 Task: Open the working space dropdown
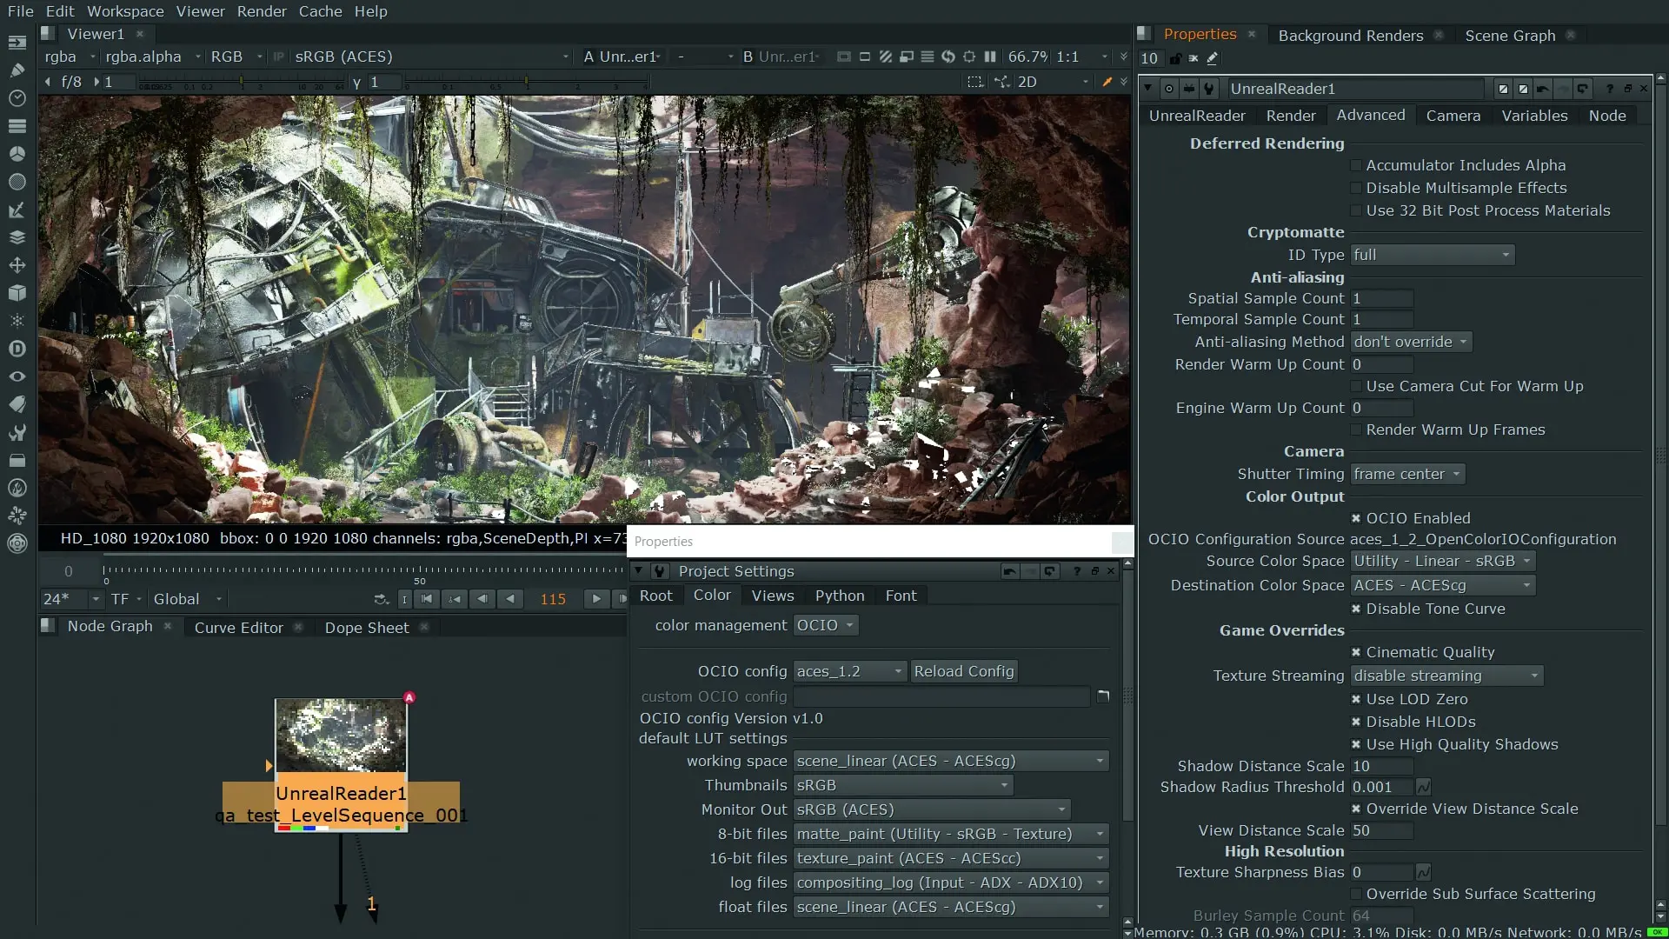click(x=950, y=761)
